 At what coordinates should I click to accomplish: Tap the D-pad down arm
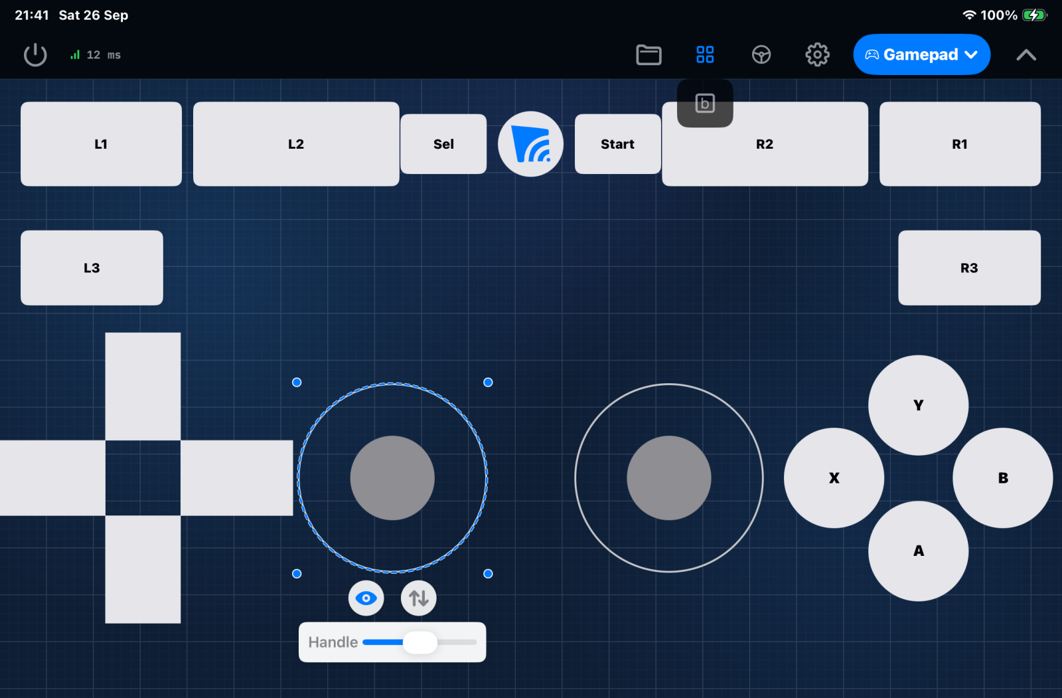pyautogui.click(x=143, y=569)
